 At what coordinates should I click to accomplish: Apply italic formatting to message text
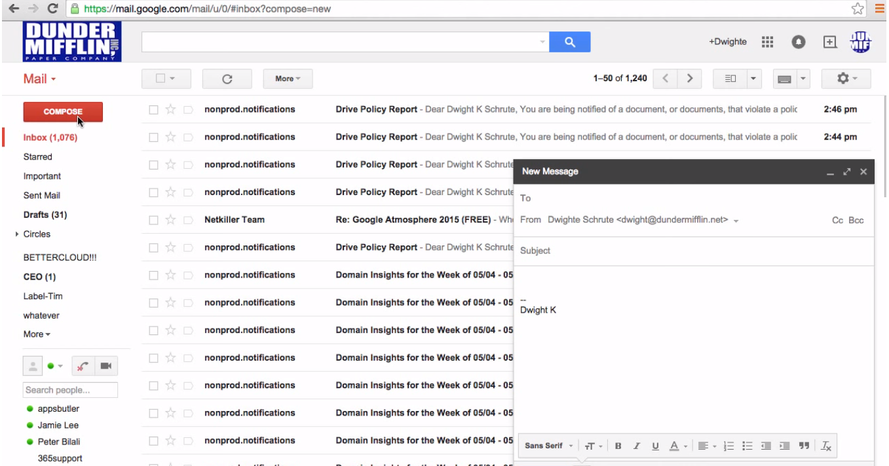636,446
